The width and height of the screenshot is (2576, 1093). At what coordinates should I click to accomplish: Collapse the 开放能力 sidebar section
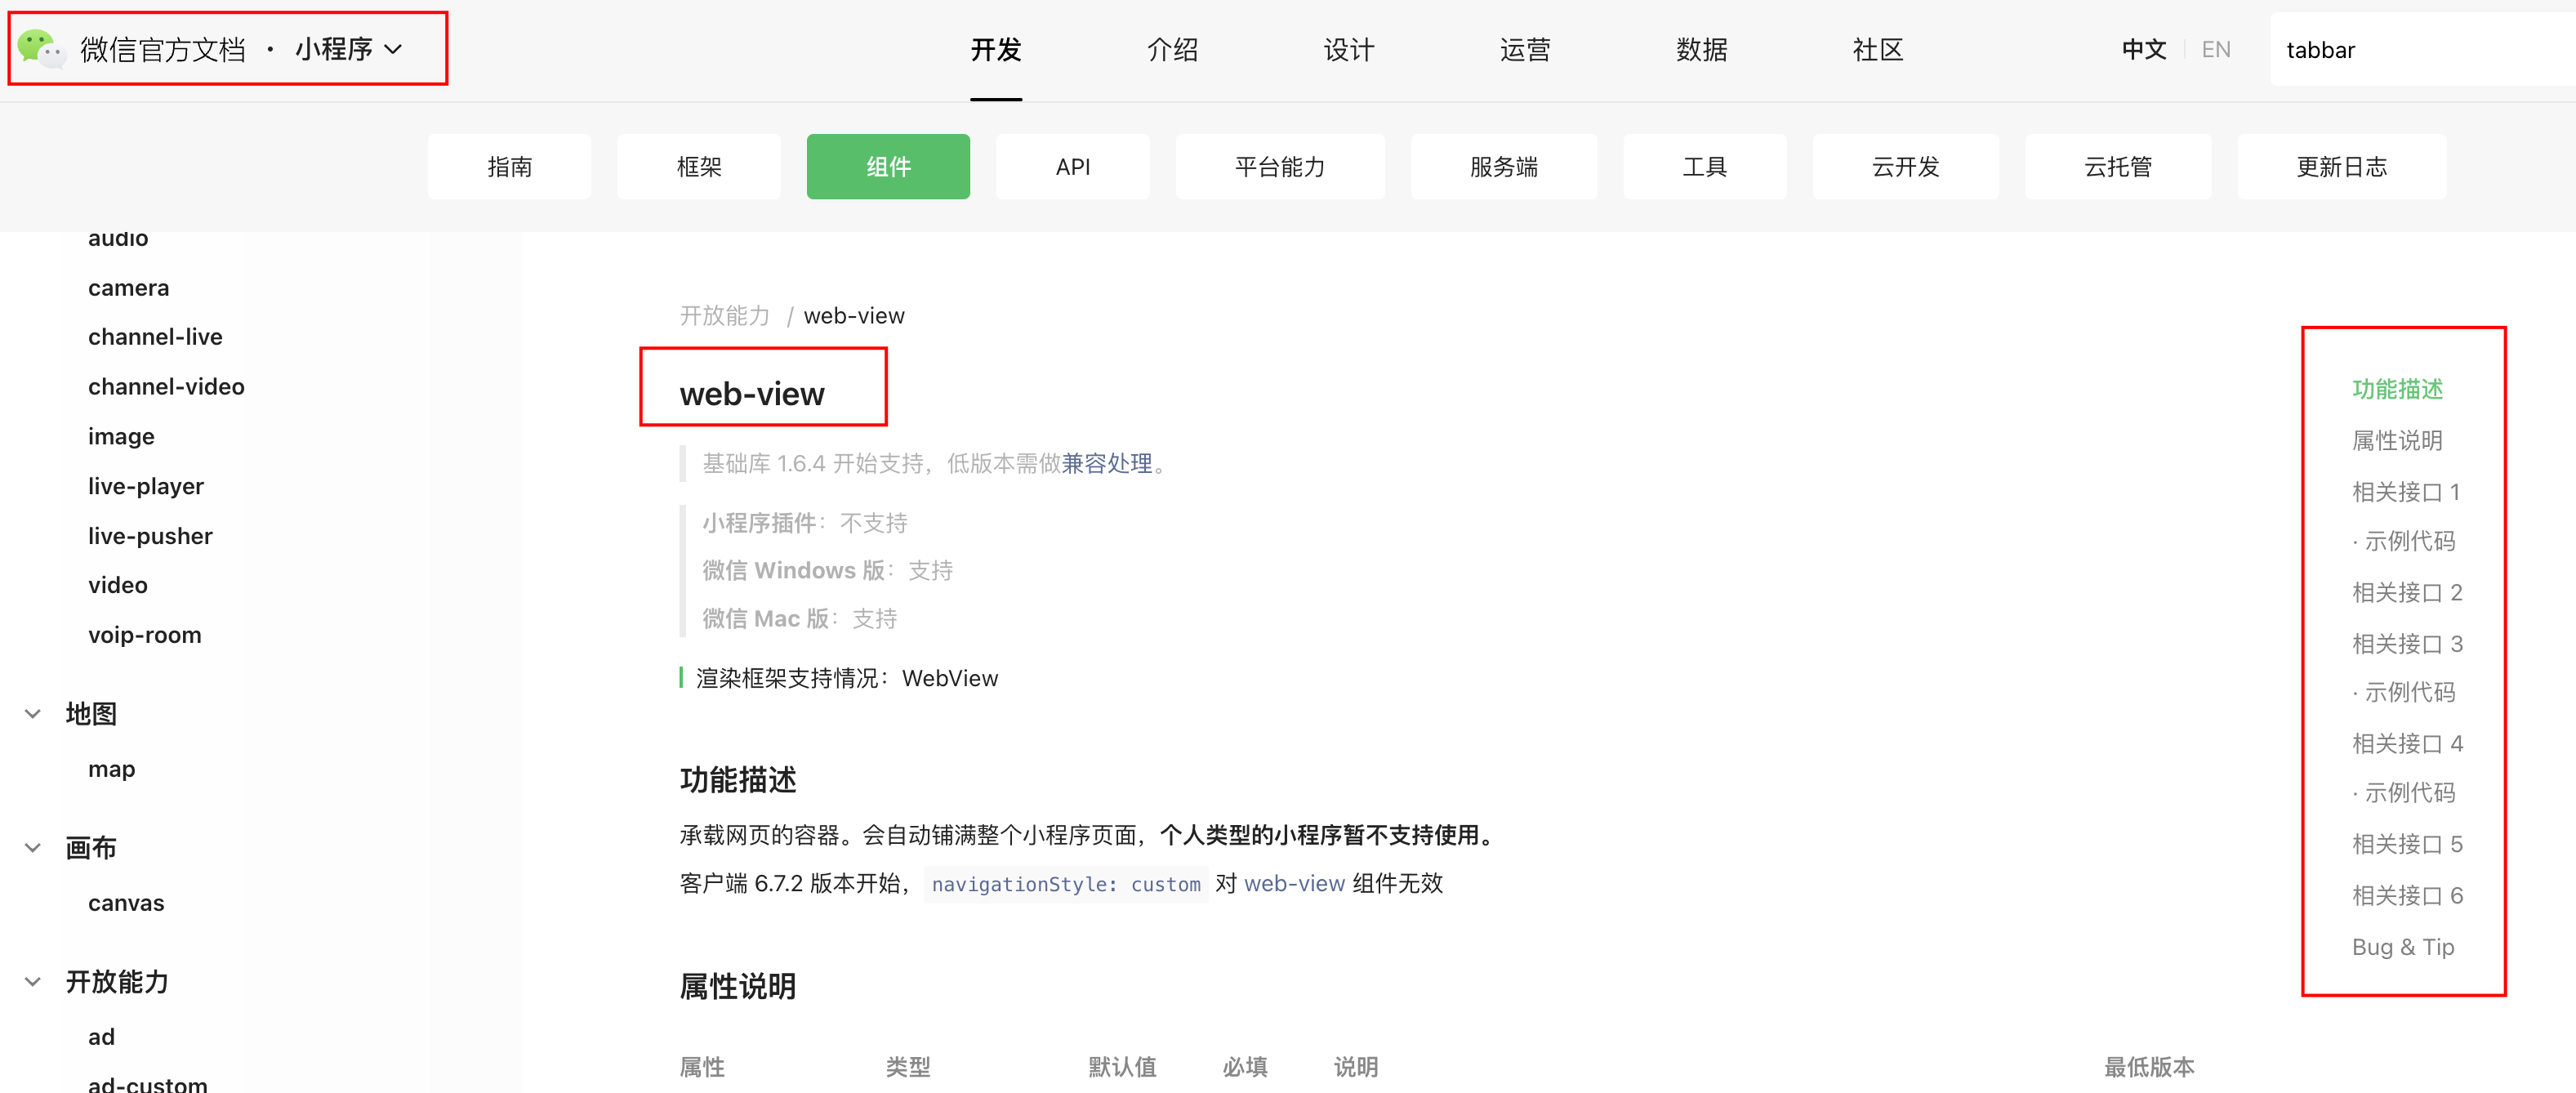pyautogui.click(x=33, y=982)
